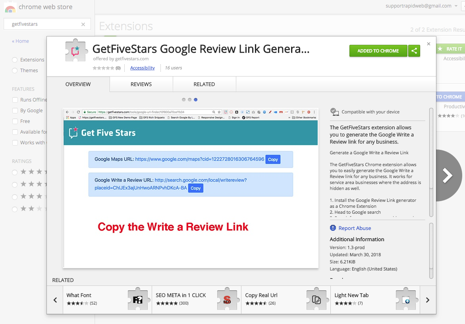Image resolution: width=465 pixels, height=324 pixels.
Task: Click the Updated: March 30, 2018 text
Action: 355,255
